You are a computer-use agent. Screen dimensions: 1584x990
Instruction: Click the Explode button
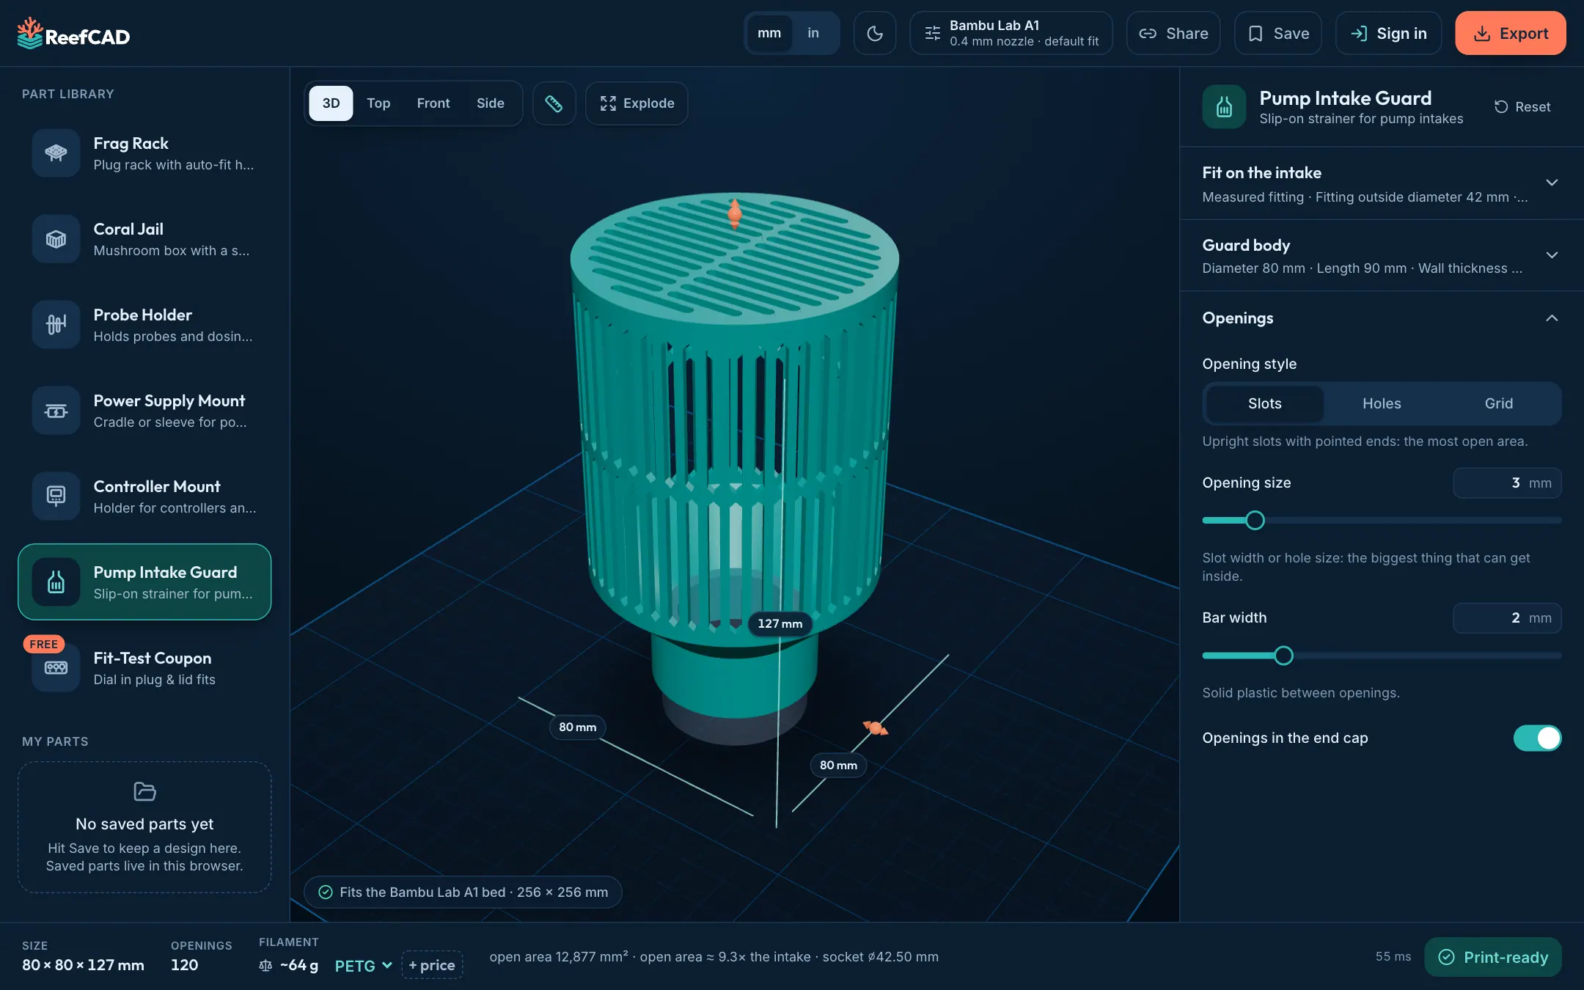point(637,103)
